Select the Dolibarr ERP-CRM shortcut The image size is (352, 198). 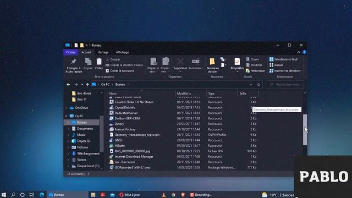click(127, 118)
